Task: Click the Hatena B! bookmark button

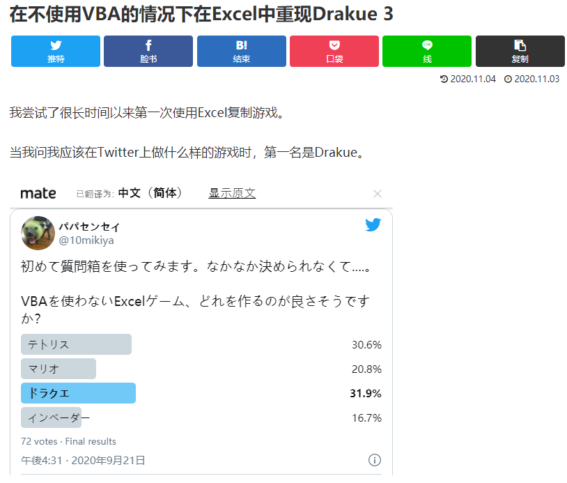Action: 241,51
